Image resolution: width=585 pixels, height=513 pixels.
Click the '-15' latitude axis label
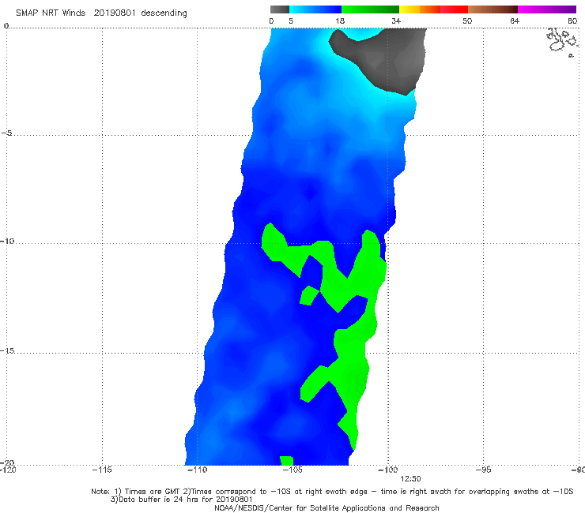click(7, 350)
